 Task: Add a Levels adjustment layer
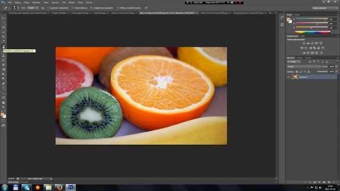[308, 44]
